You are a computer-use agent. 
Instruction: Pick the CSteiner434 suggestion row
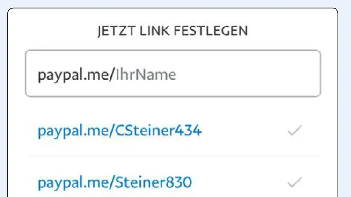click(173, 130)
